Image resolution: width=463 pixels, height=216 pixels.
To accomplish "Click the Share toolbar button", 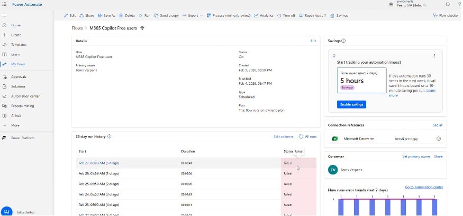I will pos(87,16).
